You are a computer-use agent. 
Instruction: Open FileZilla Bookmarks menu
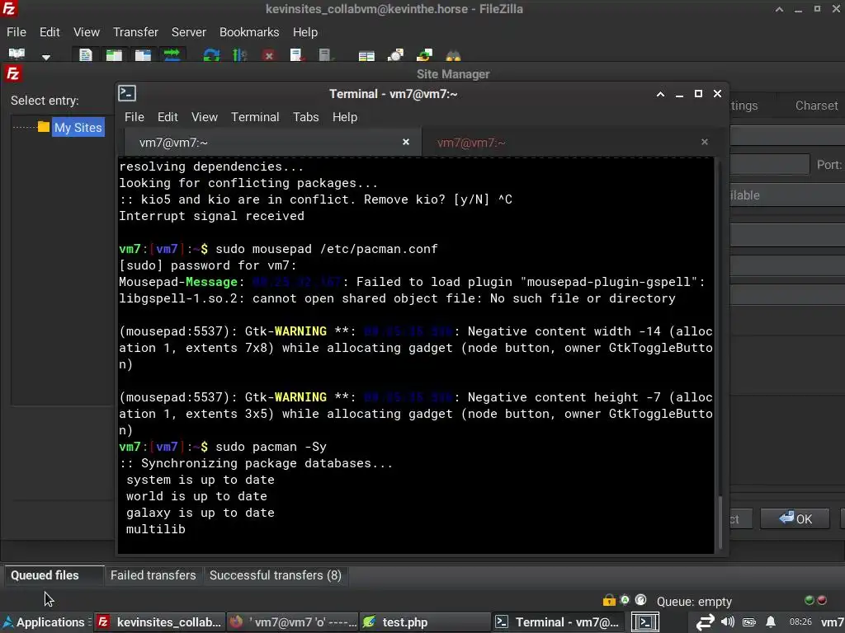click(249, 32)
